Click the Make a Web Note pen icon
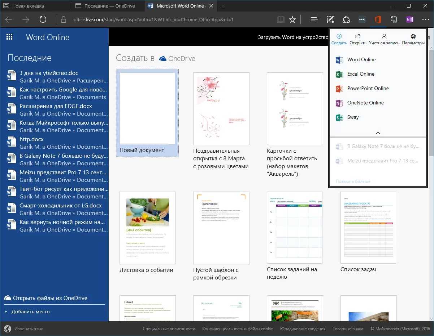This screenshot has height=336, width=434. pos(330,19)
